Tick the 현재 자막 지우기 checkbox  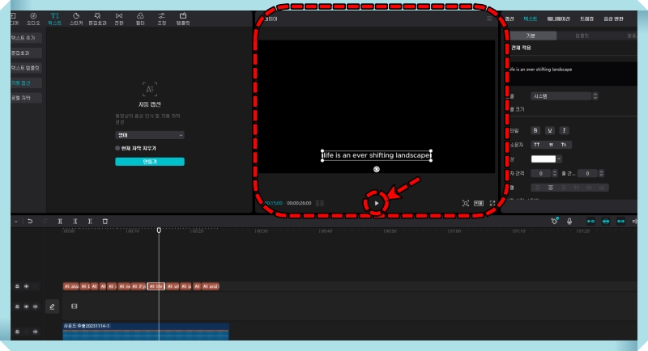[x=117, y=148]
